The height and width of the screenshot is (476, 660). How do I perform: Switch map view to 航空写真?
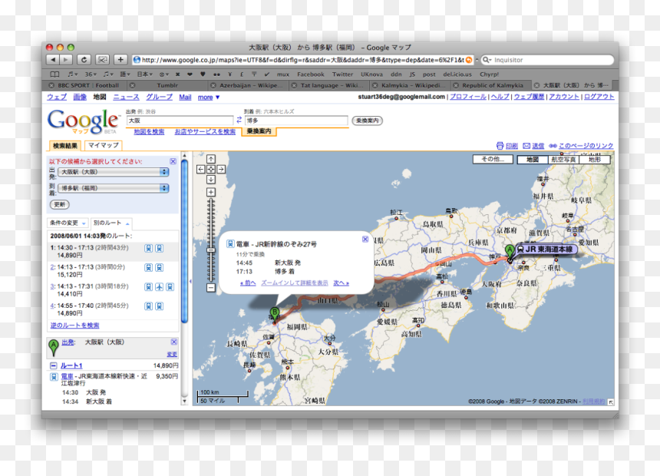click(x=563, y=159)
